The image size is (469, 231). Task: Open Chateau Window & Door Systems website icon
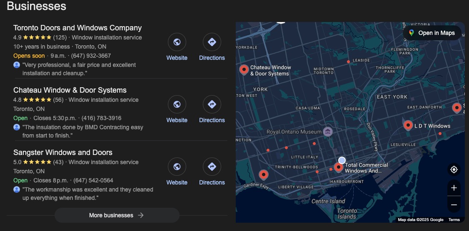pyautogui.click(x=177, y=104)
